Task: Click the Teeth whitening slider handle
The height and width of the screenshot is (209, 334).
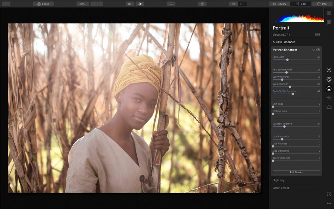Action: 273,161
